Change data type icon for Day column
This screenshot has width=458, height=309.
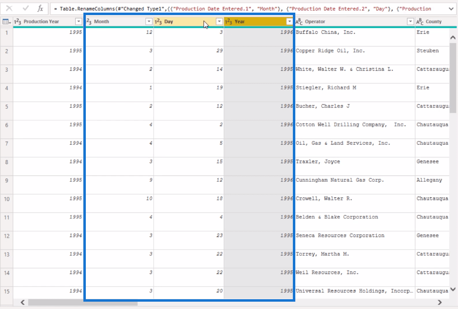159,22
